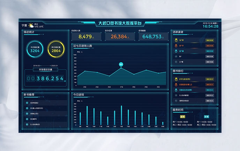Click the highlighted peak marker on line chart
240x151 pixels.
coord(121,64)
